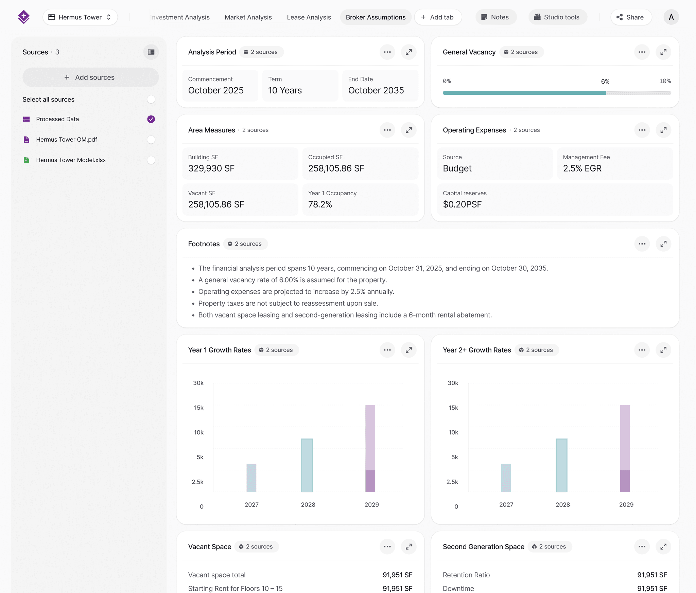The width and height of the screenshot is (696, 593).
Task: Switch to the Market Analysis tab
Action: point(248,17)
